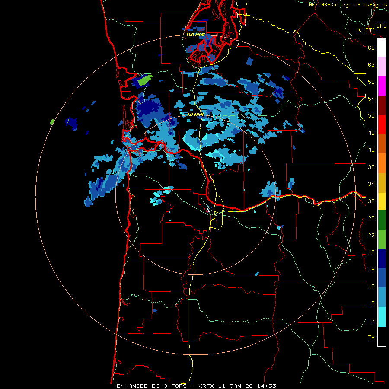Click the "[K FT]" units label

tap(365, 30)
